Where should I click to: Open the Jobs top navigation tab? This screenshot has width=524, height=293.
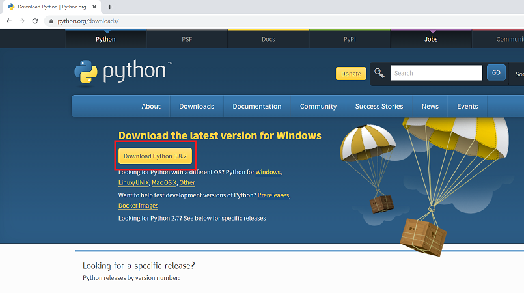[x=431, y=39]
